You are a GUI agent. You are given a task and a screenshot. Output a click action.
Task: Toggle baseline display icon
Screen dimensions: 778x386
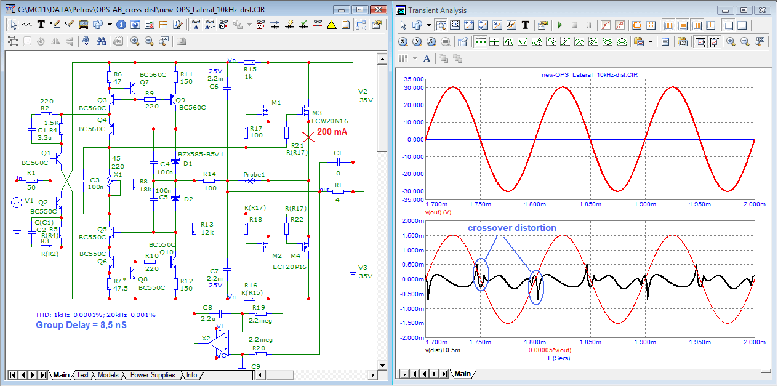pos(729,25)
